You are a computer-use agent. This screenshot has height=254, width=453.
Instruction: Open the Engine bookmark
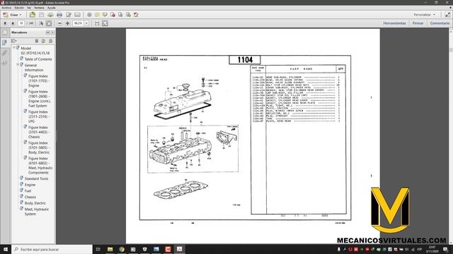30,185
